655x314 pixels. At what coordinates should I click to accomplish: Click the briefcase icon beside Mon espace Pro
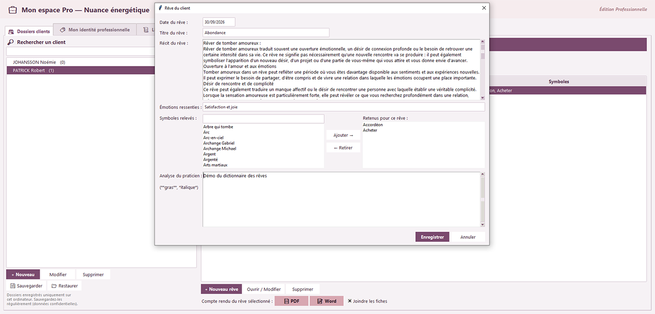pyautogui.click(x=13, y=10)
